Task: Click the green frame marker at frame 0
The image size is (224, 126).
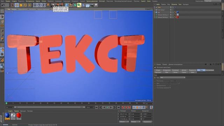Action: pos(6,103)
